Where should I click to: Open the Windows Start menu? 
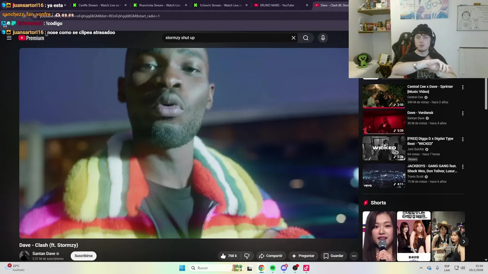click(x=182, y=268)
